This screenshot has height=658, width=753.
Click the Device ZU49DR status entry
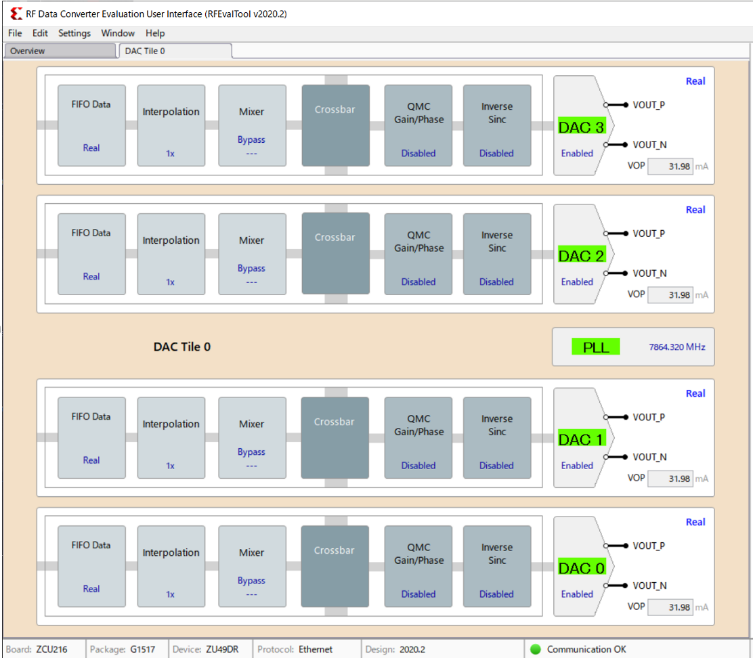tap(206, 649)
